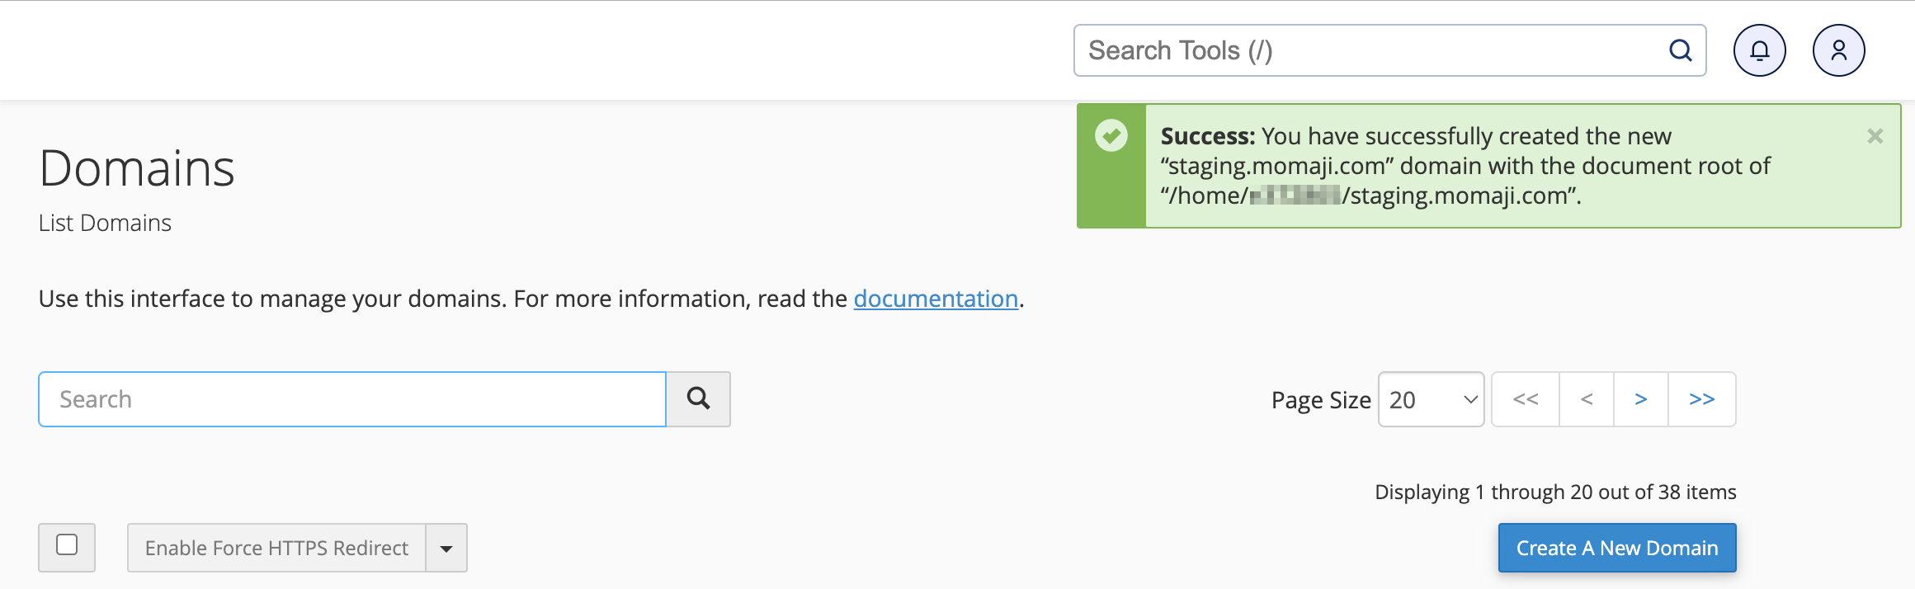Click Create A New Domain button
1915x589 pixels.
[x=1616, y=548]
